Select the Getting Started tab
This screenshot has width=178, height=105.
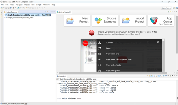[64, 12]
